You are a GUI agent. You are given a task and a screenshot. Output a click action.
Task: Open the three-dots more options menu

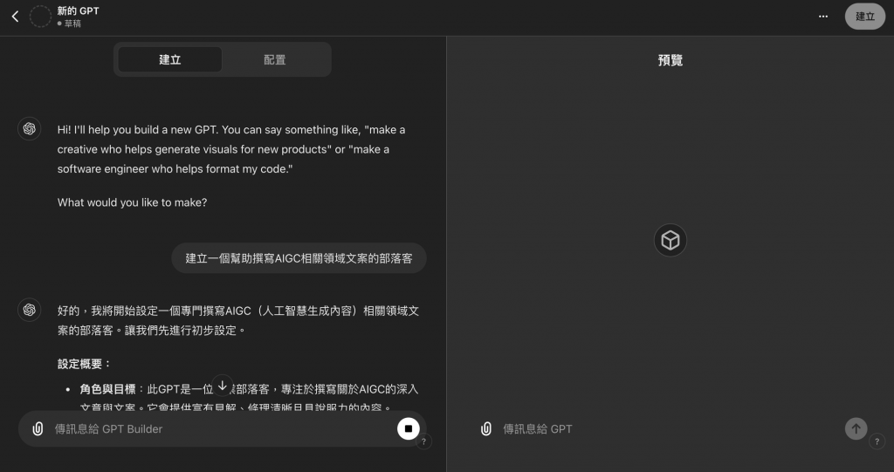[822, 17]
